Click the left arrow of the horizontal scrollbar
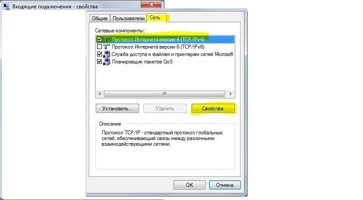Screen dimensions: 363x200 (100, 94)
